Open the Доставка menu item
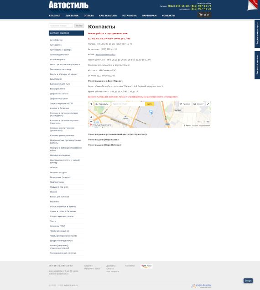The height and width of the screenshot is (290, 260). [x=72, y=16]
